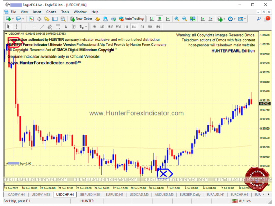The width and height of the screenshot is (275, 206).
Task: Switch chart to M15 timeframe
Action: (111, 27)
